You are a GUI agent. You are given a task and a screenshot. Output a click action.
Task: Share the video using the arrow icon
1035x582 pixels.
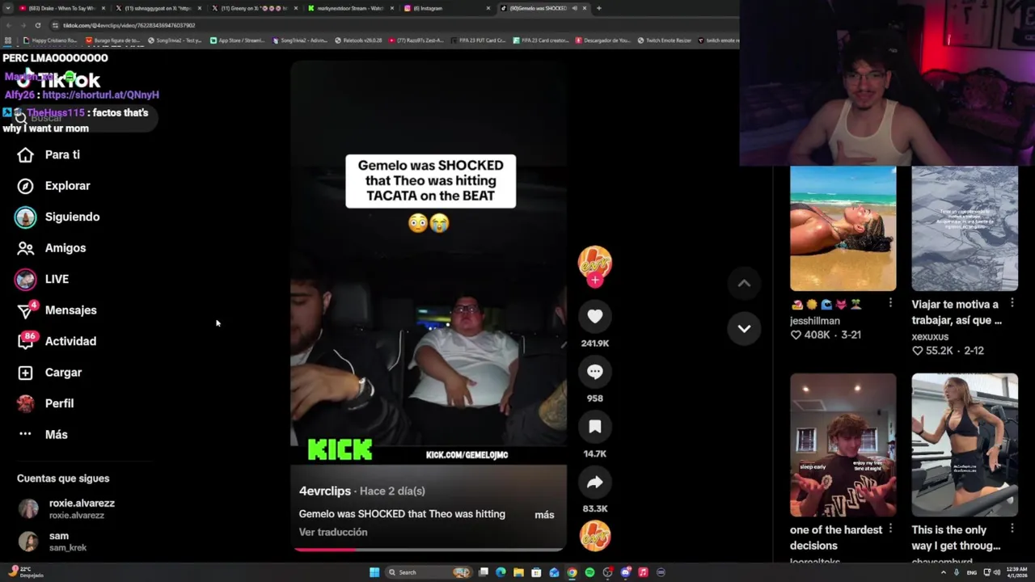point(595,483)
